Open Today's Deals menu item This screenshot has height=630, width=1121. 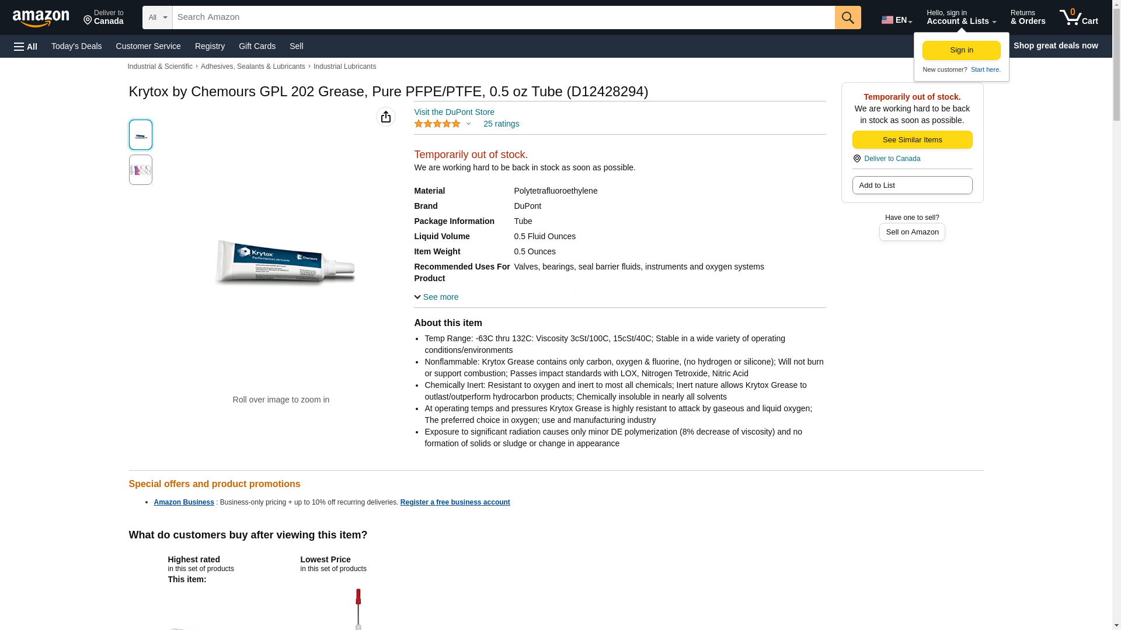[x=76, y=46]
